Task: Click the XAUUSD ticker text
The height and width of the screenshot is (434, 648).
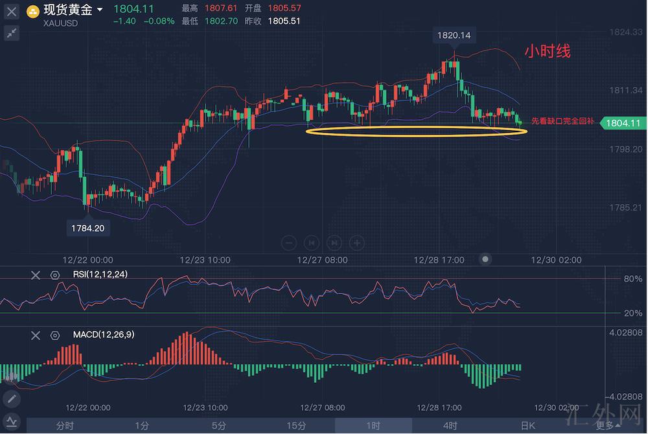Action: pos(60,23)
